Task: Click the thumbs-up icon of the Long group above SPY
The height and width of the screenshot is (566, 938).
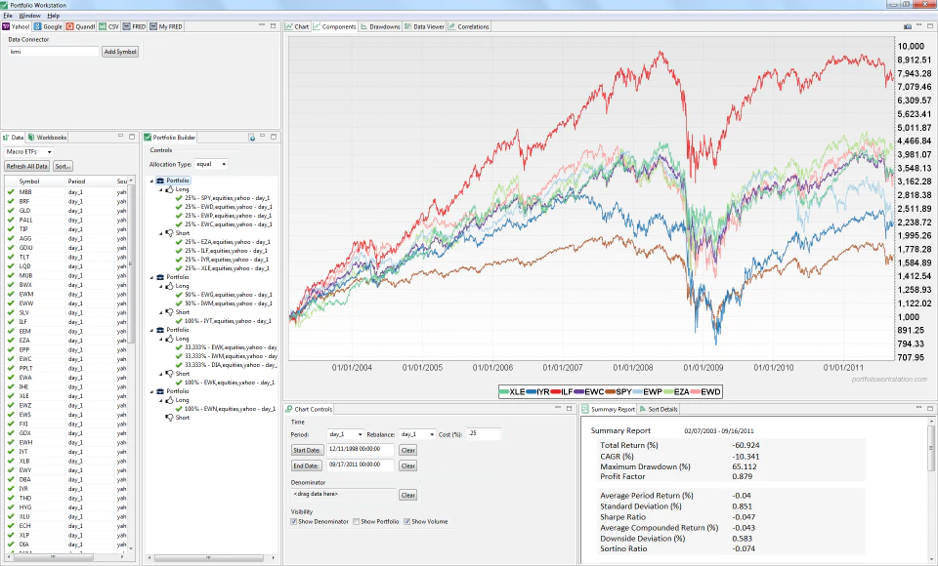Action: (169, 189)
